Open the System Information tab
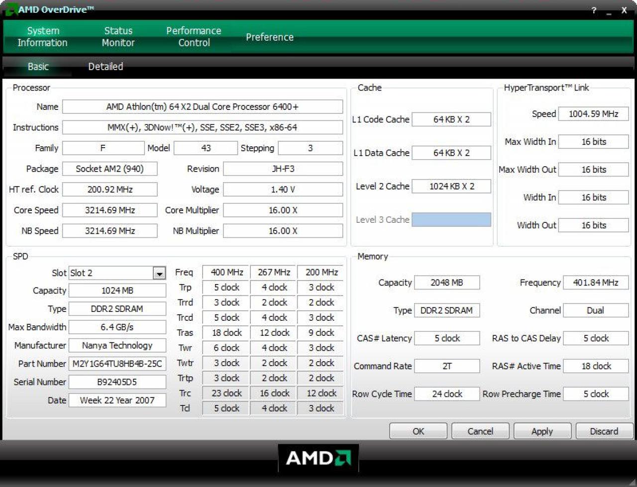This screenshot has width=637, height=487. 42,37
